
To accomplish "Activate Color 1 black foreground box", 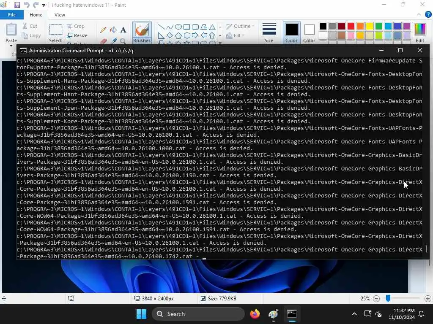I will point(291,33).
